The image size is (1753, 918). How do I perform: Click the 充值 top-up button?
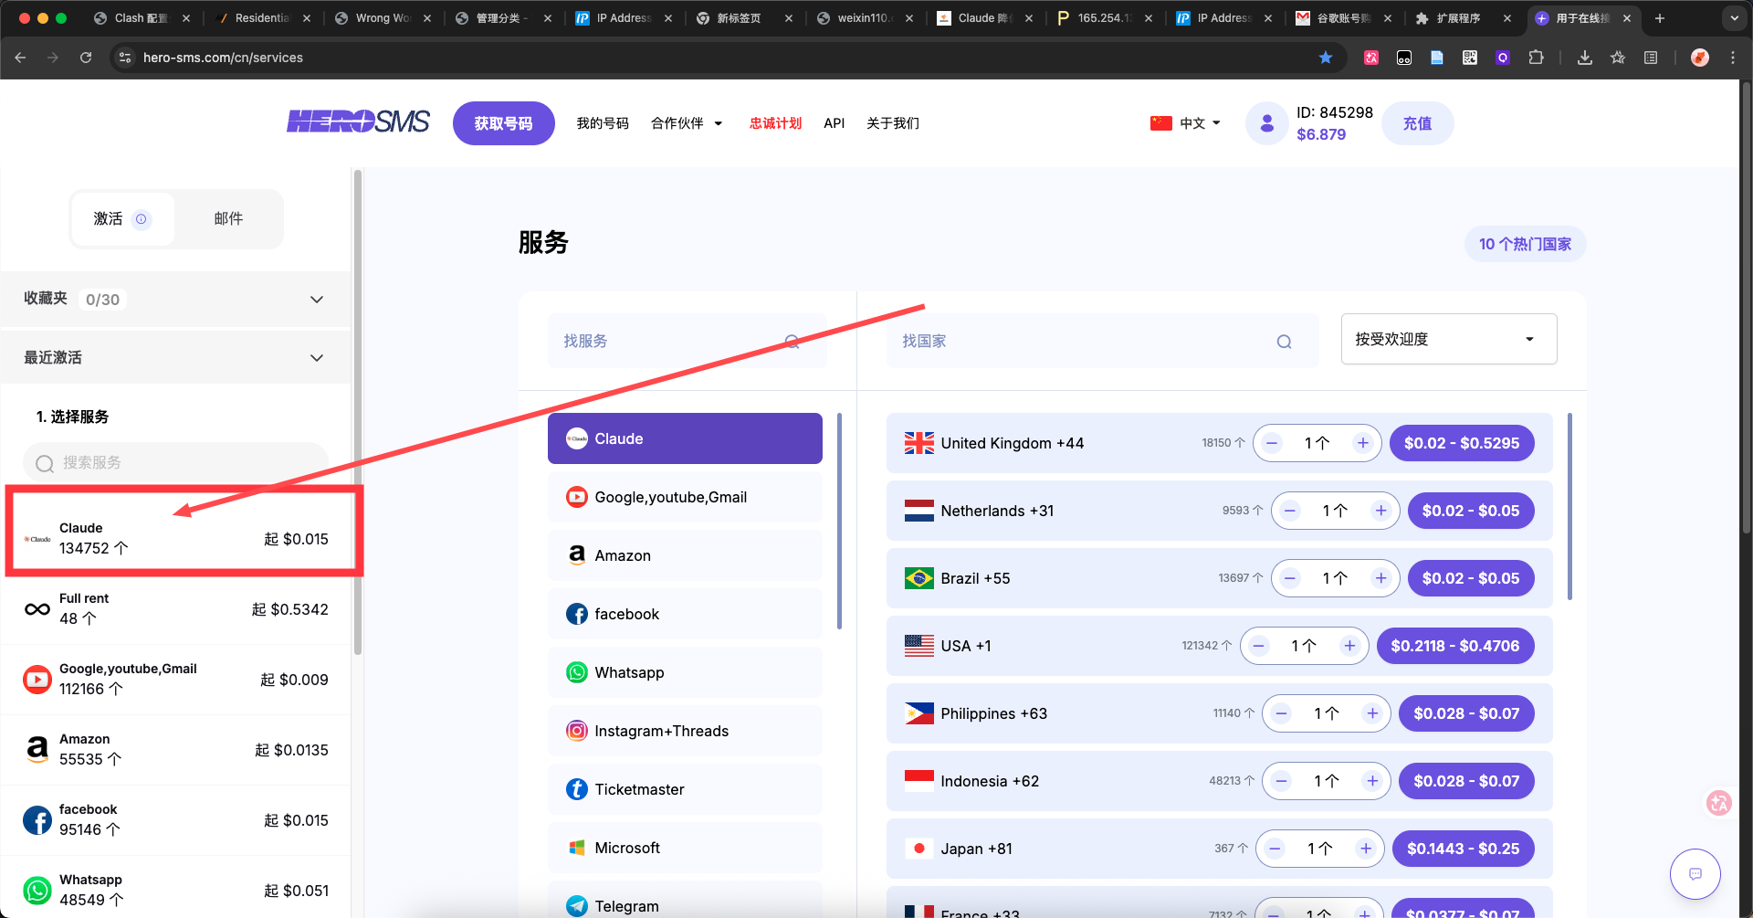1417,123
